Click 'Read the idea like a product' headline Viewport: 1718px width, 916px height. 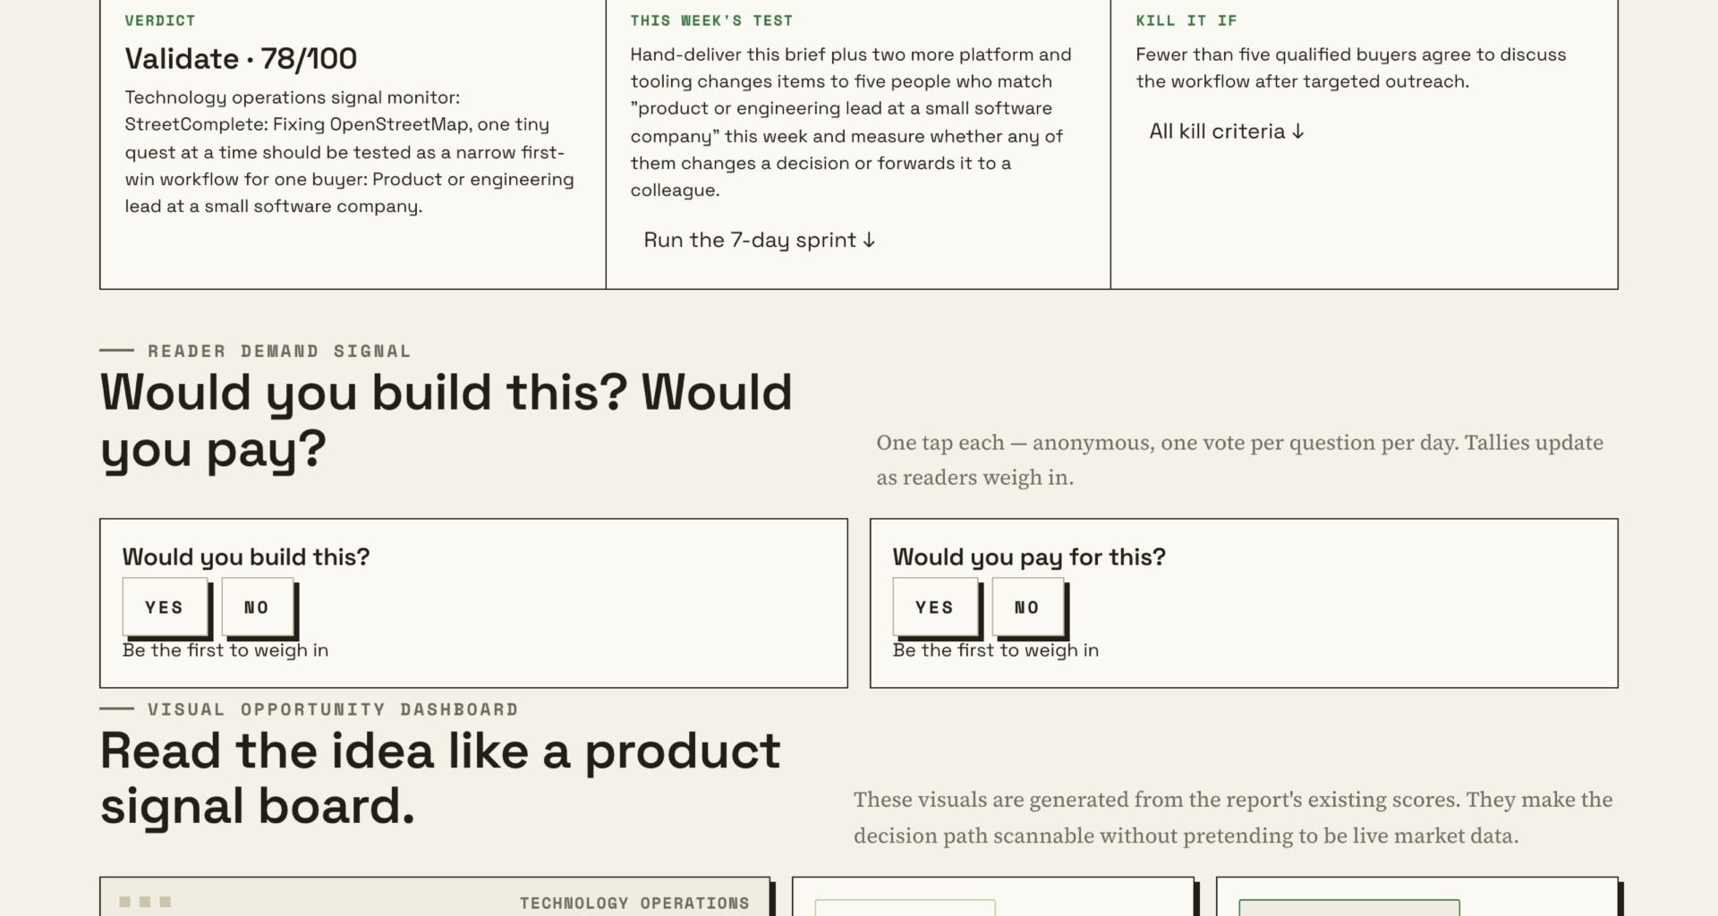coord(440,751)
